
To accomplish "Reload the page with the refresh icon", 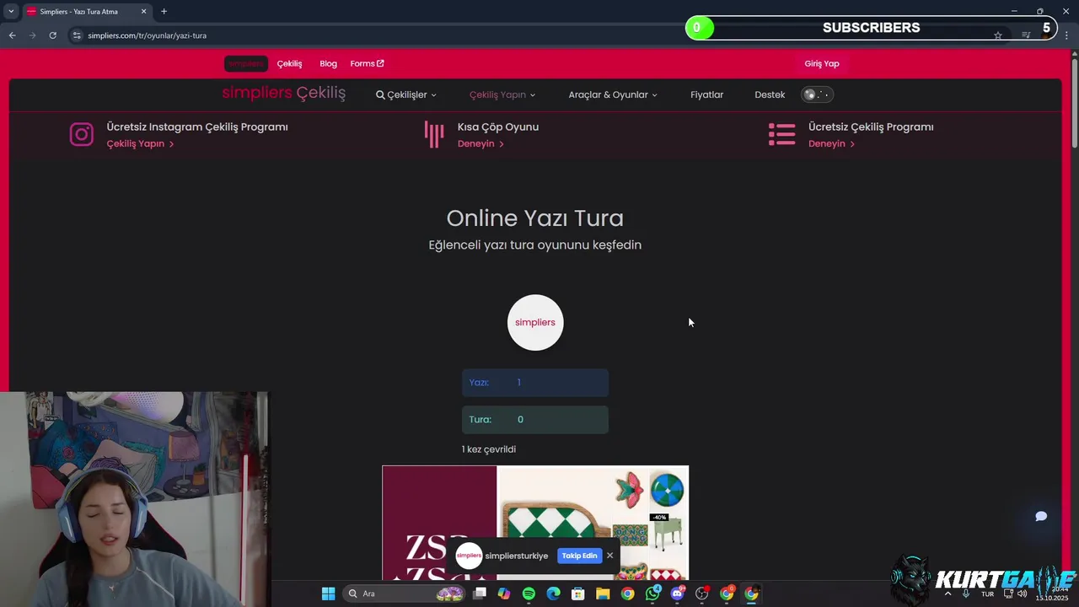I will (52, 35).
